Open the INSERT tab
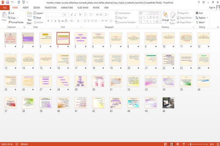The image size is (220, 146). (x=26, y=8)
